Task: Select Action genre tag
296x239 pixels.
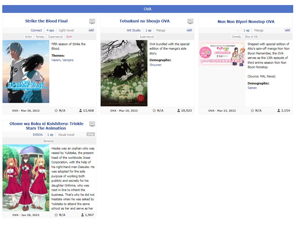Action: coord(29,37)
